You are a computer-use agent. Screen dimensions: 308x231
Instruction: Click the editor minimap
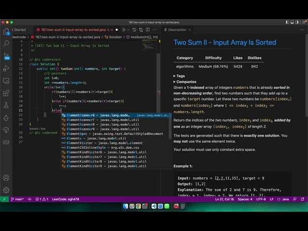click(149, 45)
